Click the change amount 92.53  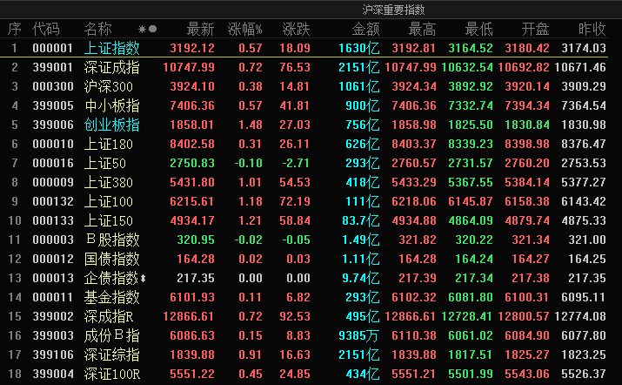point(294,316)
